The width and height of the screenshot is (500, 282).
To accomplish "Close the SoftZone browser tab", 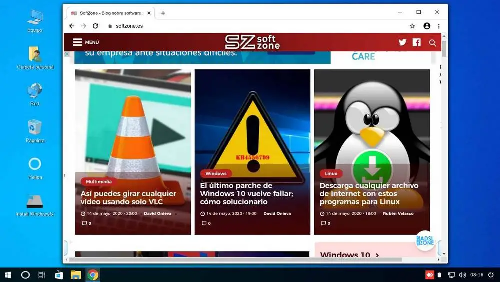I will tap(149, 13).
